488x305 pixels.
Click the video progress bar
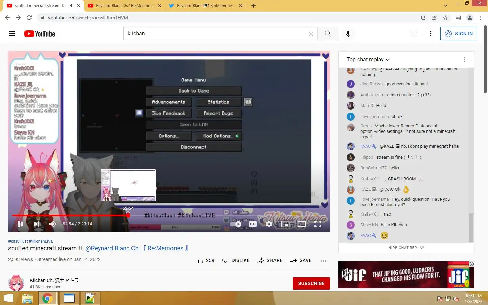pos(169,215)
